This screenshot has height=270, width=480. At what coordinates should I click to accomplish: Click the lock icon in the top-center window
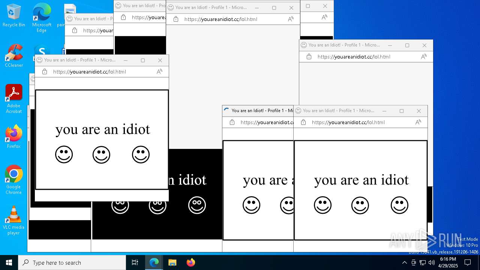pyautogui.click(x=175, y=19)
